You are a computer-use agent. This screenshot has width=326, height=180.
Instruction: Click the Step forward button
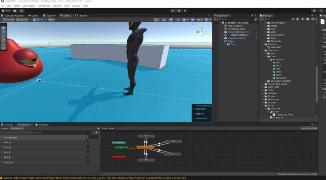click(185, 10)
